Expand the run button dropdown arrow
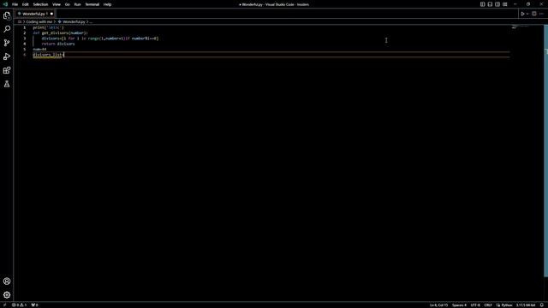This screenshot has width=548, height=308. [527, 14]
